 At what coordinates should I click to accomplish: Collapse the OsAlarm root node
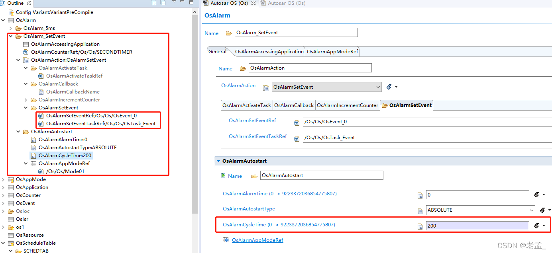[x=3, y=20]
